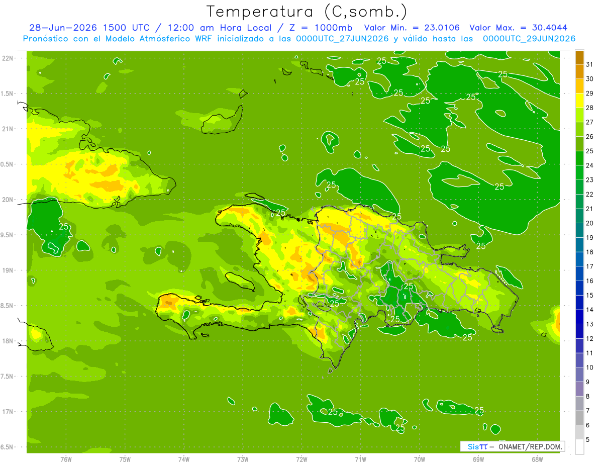Click the legend scale value '30'

589,79
